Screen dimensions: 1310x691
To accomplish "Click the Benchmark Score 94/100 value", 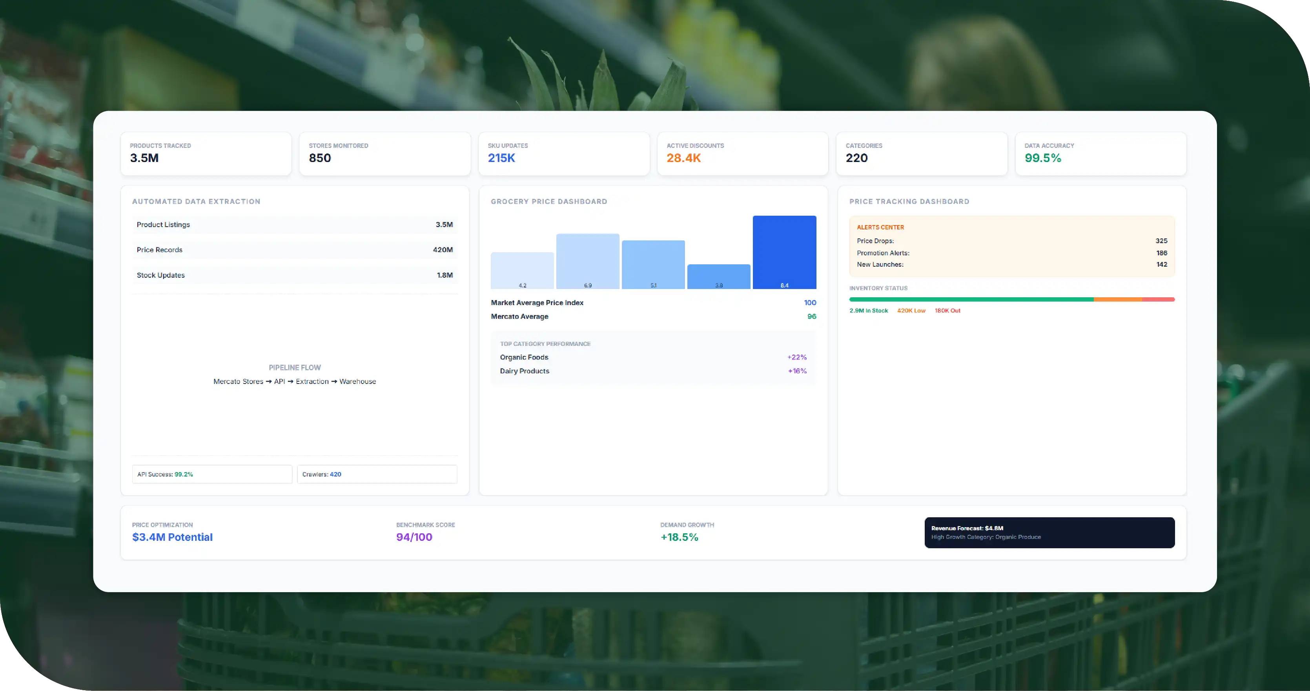I will point(414,537).
